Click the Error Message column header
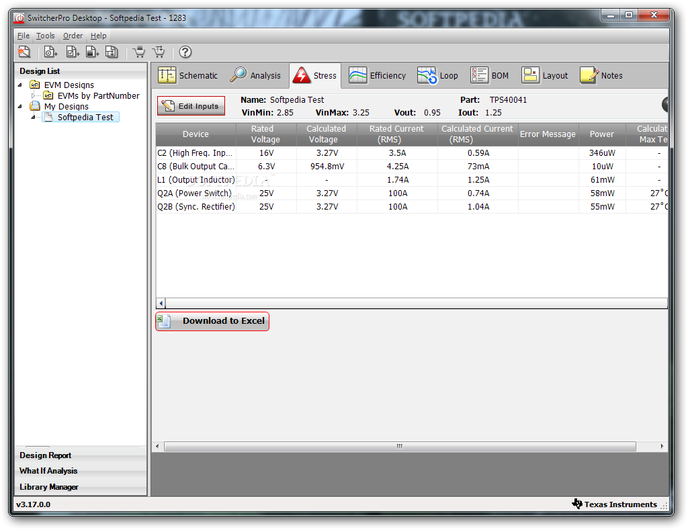 (548, 134)
